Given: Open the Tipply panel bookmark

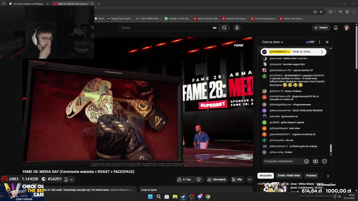Looking at the screenshot, I should tap(119, 19).
